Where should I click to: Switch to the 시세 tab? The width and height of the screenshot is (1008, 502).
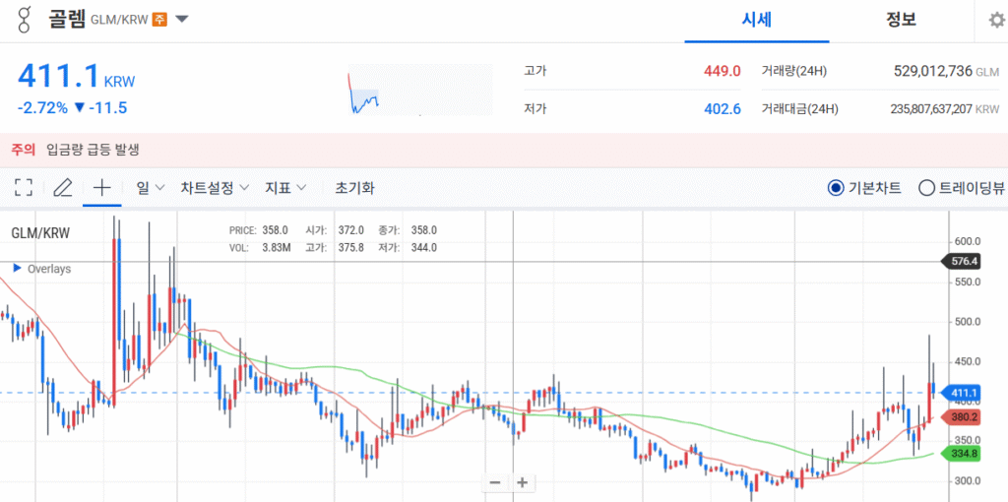756,20
